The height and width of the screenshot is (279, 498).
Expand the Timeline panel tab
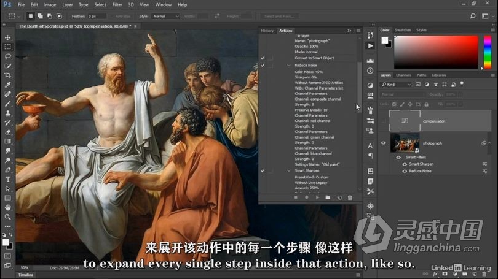26,275
